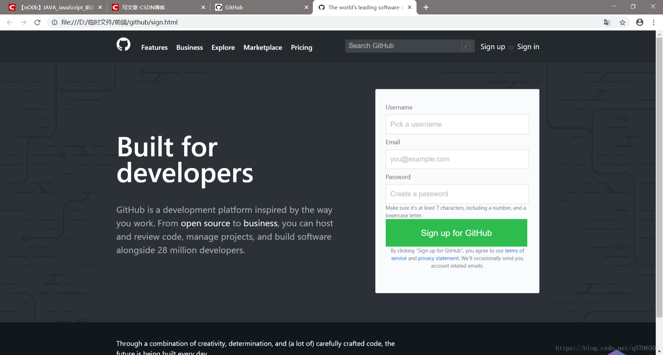Open the Chrome three-dot menu
Screen dimensions: 663x355
click(x=654, y=22)
